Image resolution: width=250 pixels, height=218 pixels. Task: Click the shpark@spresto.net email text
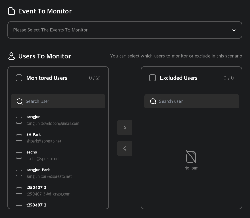point(44,141)
